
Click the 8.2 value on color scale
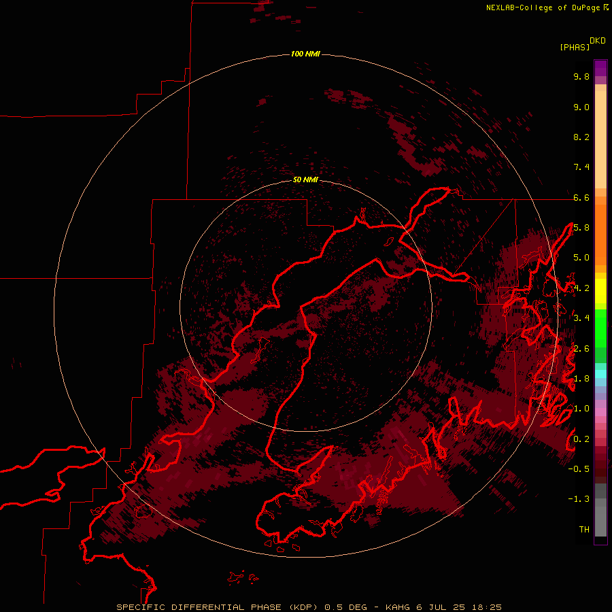pyautogui.click(x=581, y=137)
